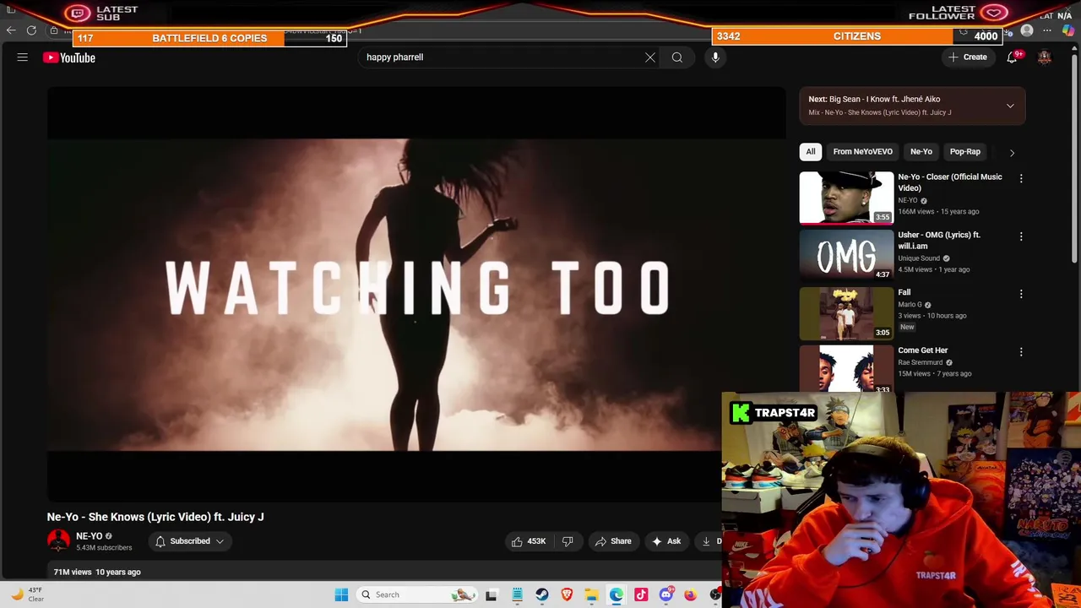
Task: Open browser profile icon in toolbar
Action: 1027,30
